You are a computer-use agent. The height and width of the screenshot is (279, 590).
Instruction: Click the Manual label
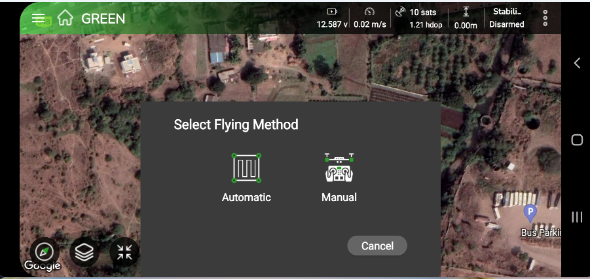(339, 197)
